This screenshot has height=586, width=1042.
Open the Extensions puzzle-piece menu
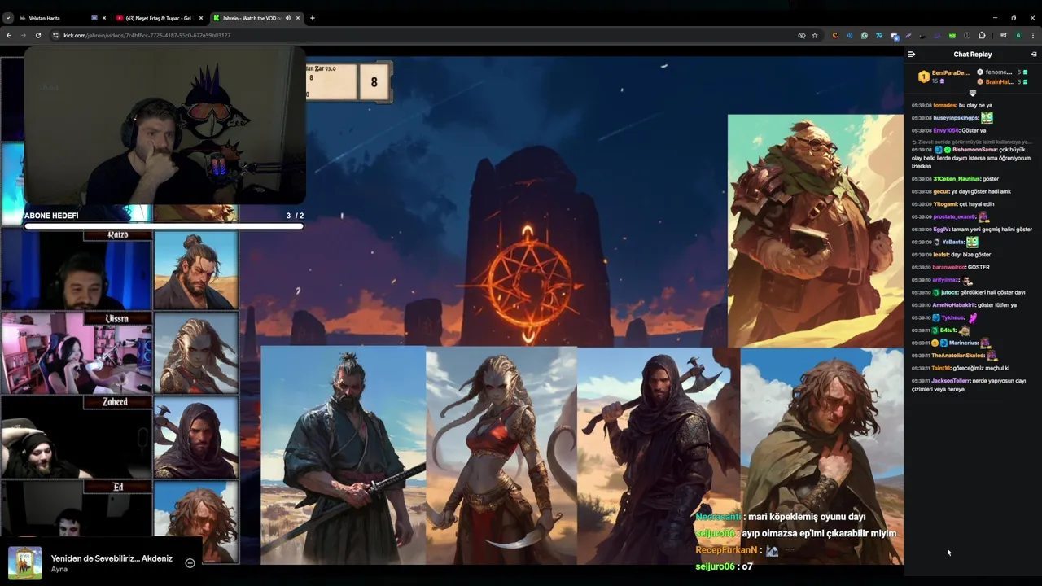(x=982, y=35)
